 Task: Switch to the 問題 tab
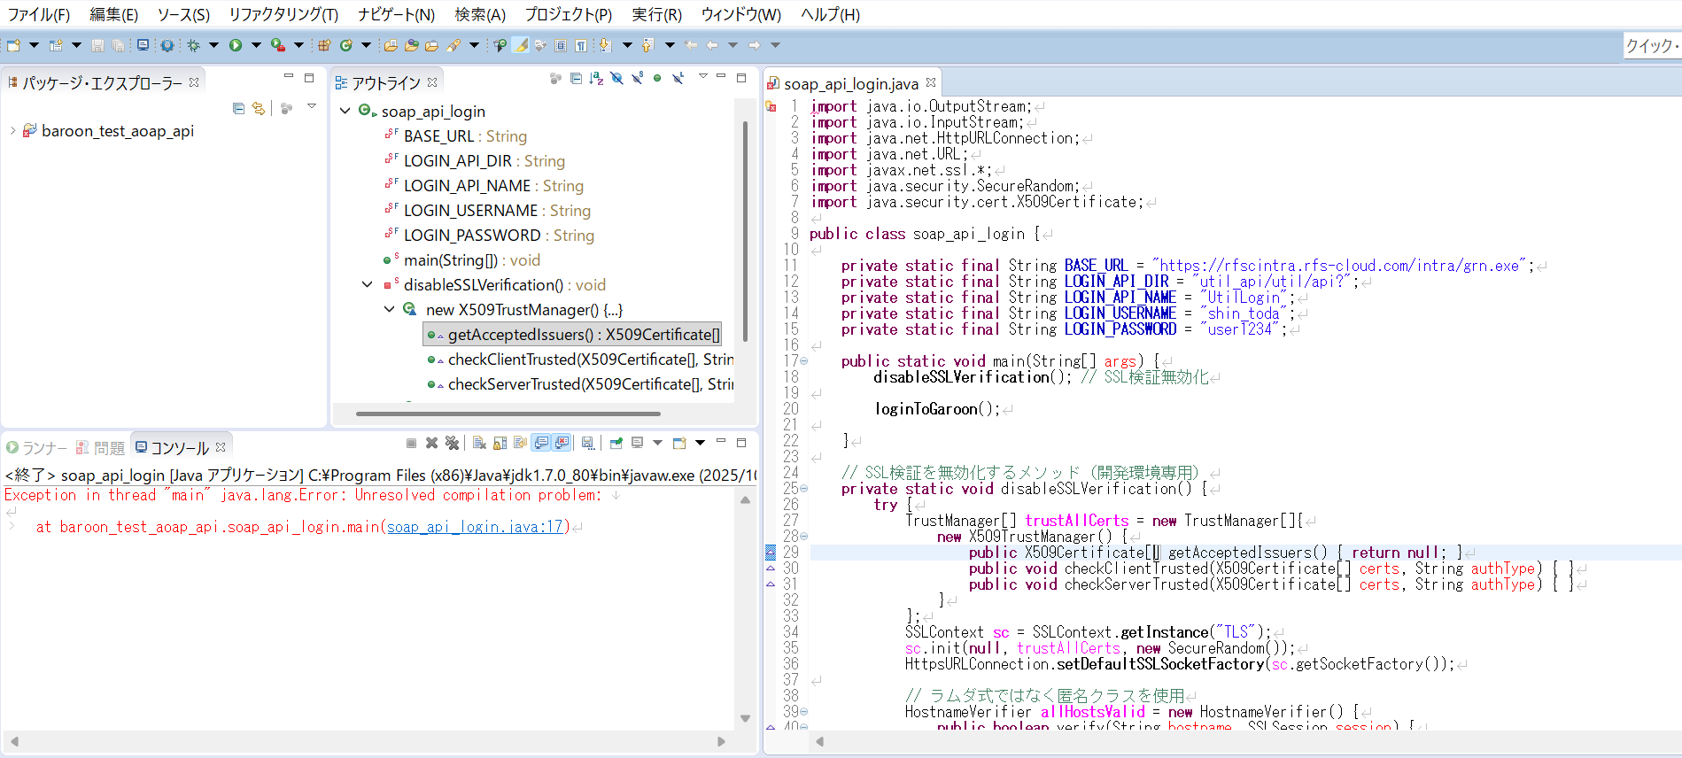pos(101,448)
